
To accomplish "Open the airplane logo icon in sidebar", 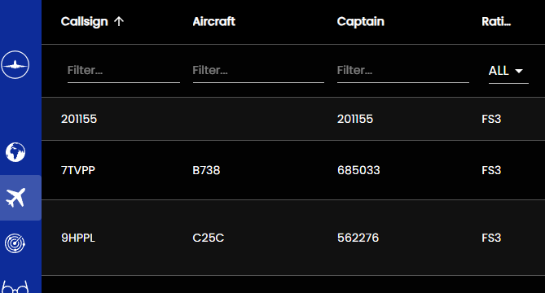I will (15, 64).
